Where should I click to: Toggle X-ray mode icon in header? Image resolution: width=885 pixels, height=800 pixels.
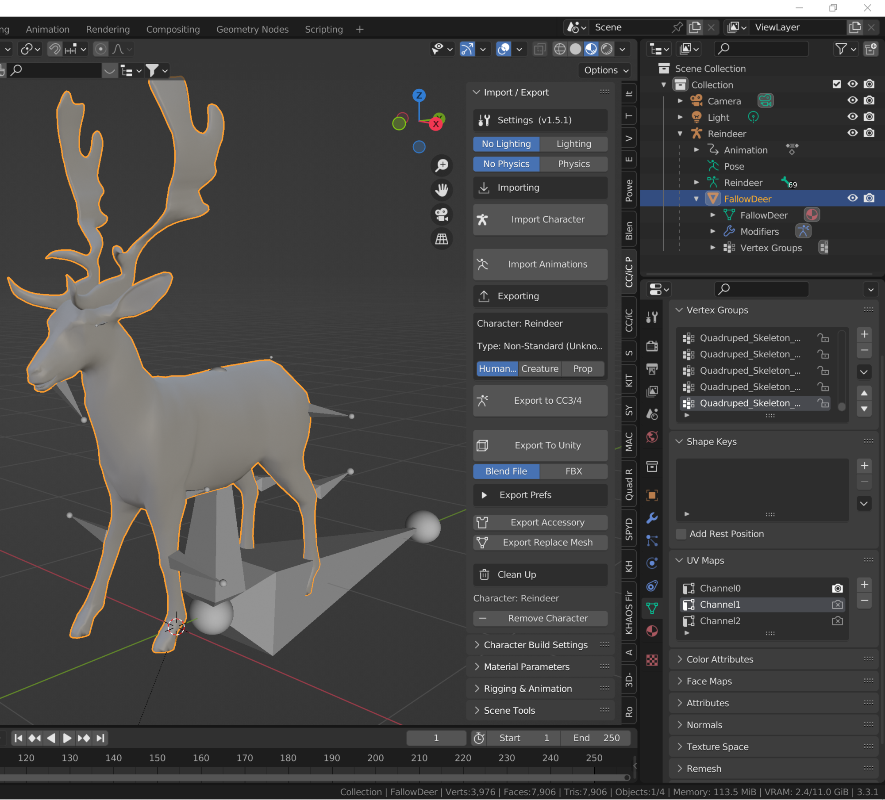pos(539,49)
